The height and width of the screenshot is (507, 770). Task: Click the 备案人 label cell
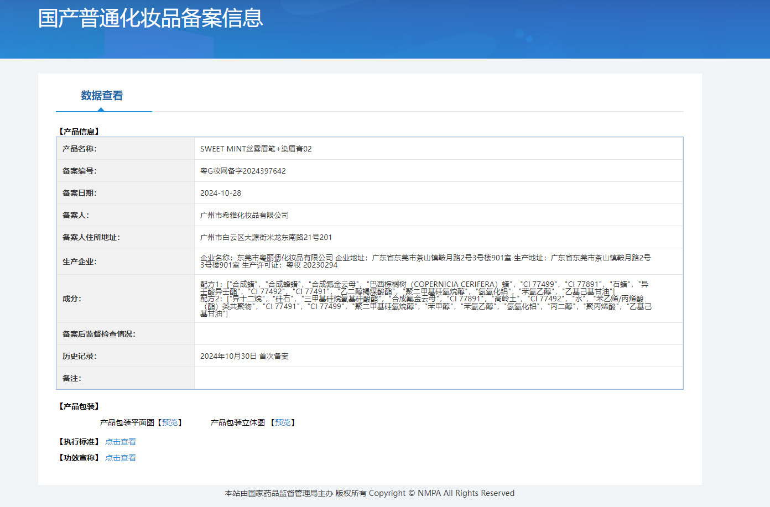tap(126, 215)
